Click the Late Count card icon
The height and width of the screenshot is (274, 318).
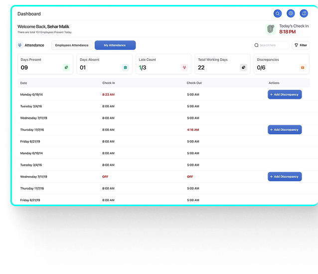coord(184,67)
